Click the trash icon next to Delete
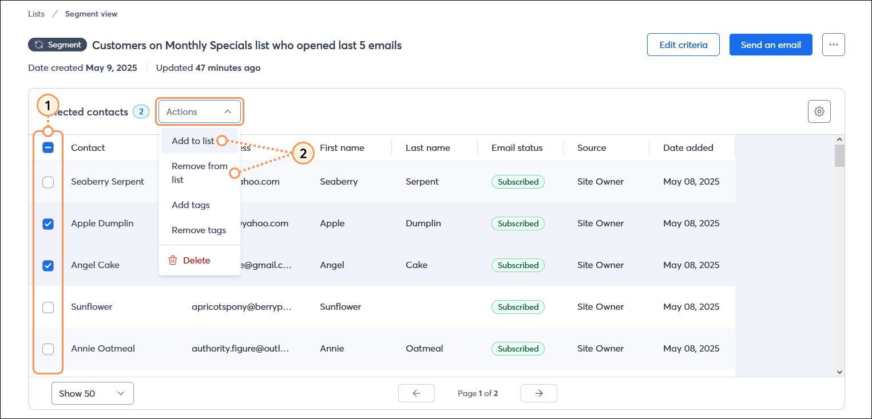 pyautogui.click(x=173, y=260)
